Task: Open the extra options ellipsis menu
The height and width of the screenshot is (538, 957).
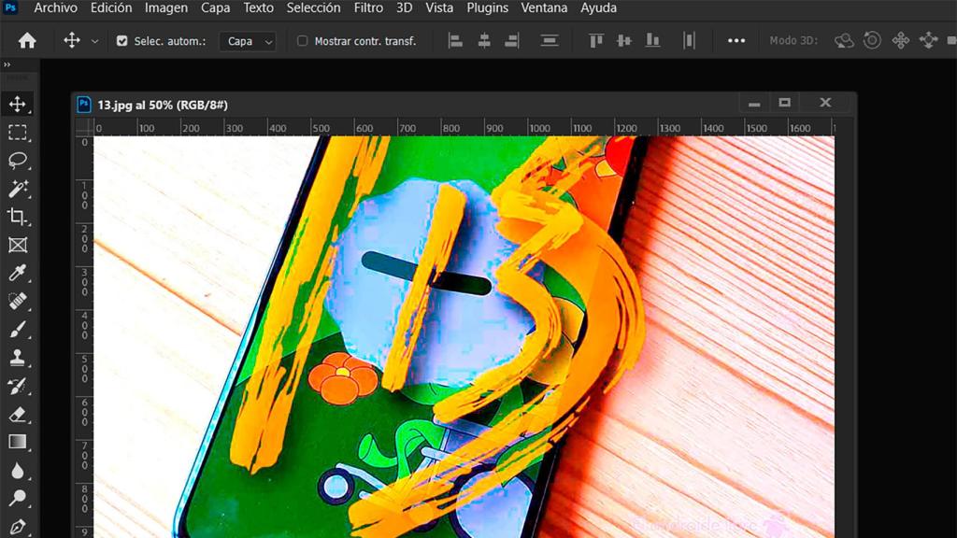Action: click(736, 41)
